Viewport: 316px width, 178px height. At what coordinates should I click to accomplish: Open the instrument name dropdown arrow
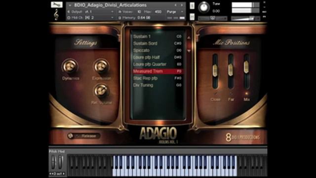pos(70,5)
